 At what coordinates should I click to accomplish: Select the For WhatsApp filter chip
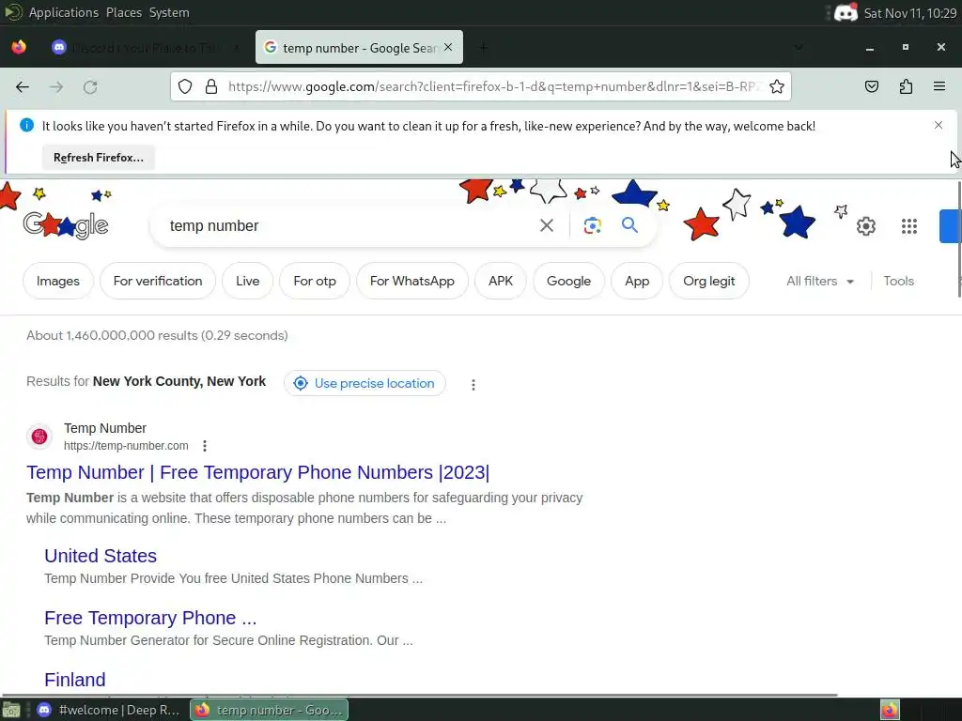tap(412, 281)
